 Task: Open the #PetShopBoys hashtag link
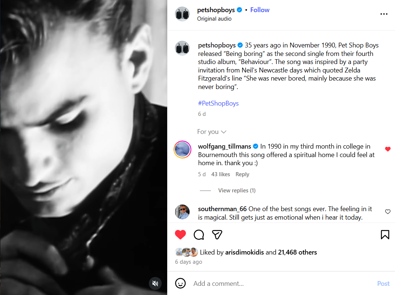coord(218,103)
